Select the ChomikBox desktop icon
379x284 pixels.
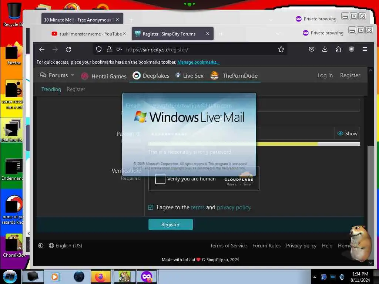pos(14,246)
